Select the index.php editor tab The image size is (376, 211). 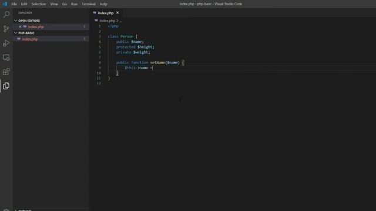(106, 13)
